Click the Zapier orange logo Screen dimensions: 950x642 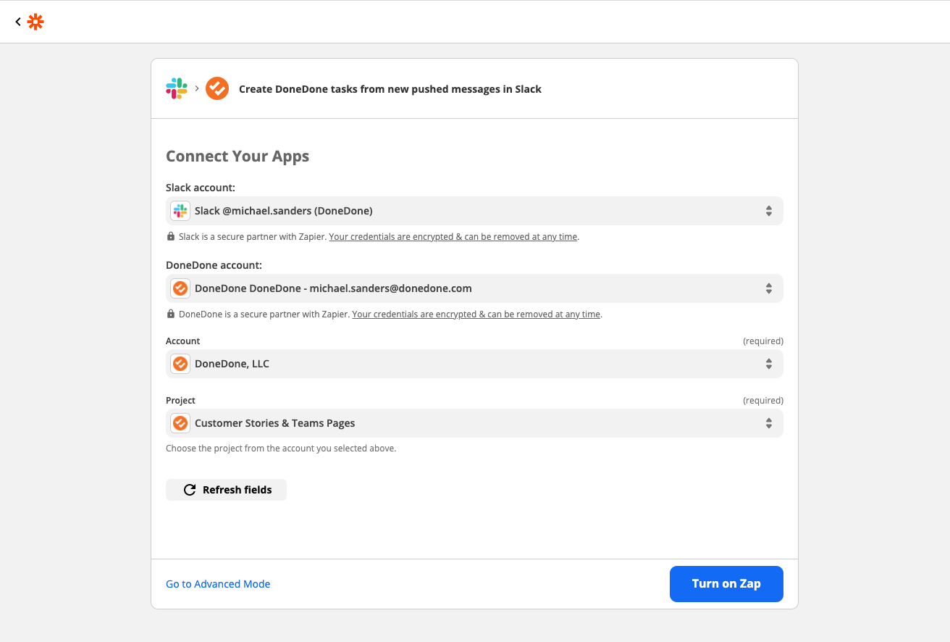click(x=35, y=22)
